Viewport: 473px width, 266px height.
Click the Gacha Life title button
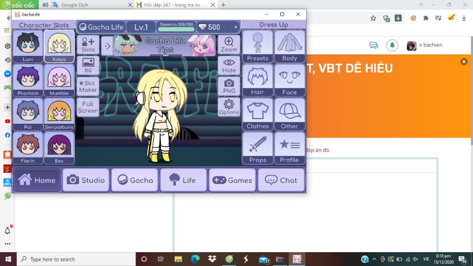pos(101,27)
